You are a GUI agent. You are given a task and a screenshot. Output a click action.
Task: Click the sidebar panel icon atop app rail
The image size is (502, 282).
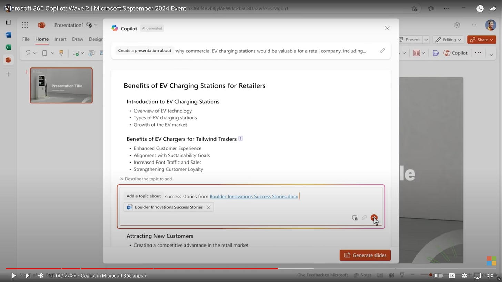pos(8,22)
